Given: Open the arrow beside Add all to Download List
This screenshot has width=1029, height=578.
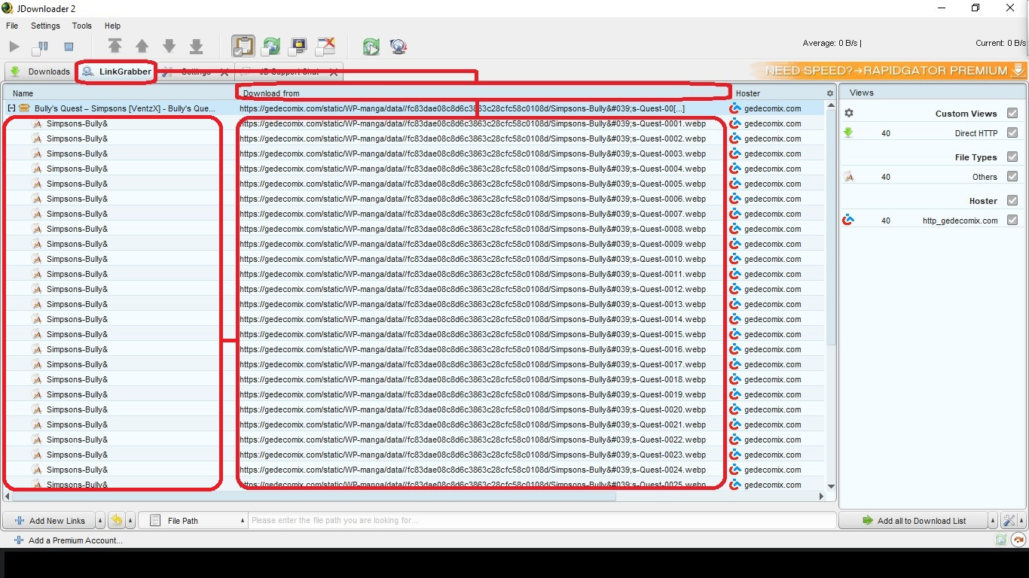Looking at the screenshot, I should (992, 521).
